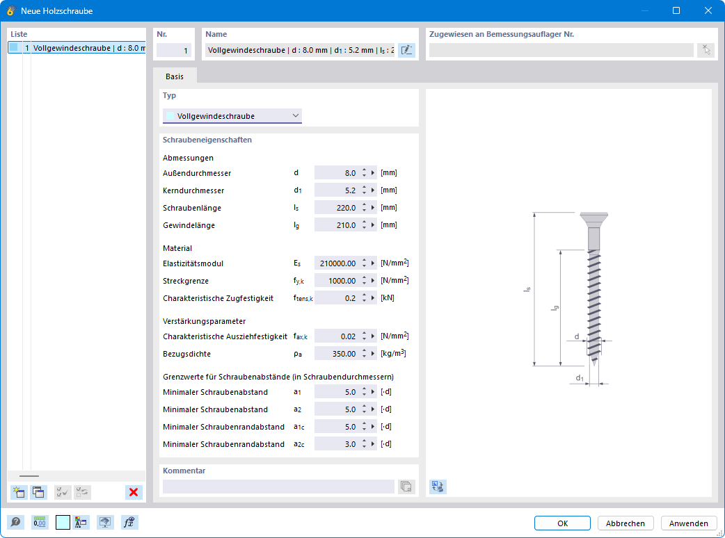Click the pick support selection icon
The width and height of the screenshot is (725, 538).
706,50
